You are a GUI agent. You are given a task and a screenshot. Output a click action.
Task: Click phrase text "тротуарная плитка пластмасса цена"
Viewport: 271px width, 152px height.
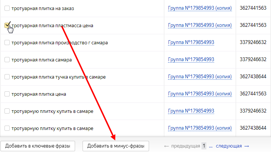pos(52,26)
